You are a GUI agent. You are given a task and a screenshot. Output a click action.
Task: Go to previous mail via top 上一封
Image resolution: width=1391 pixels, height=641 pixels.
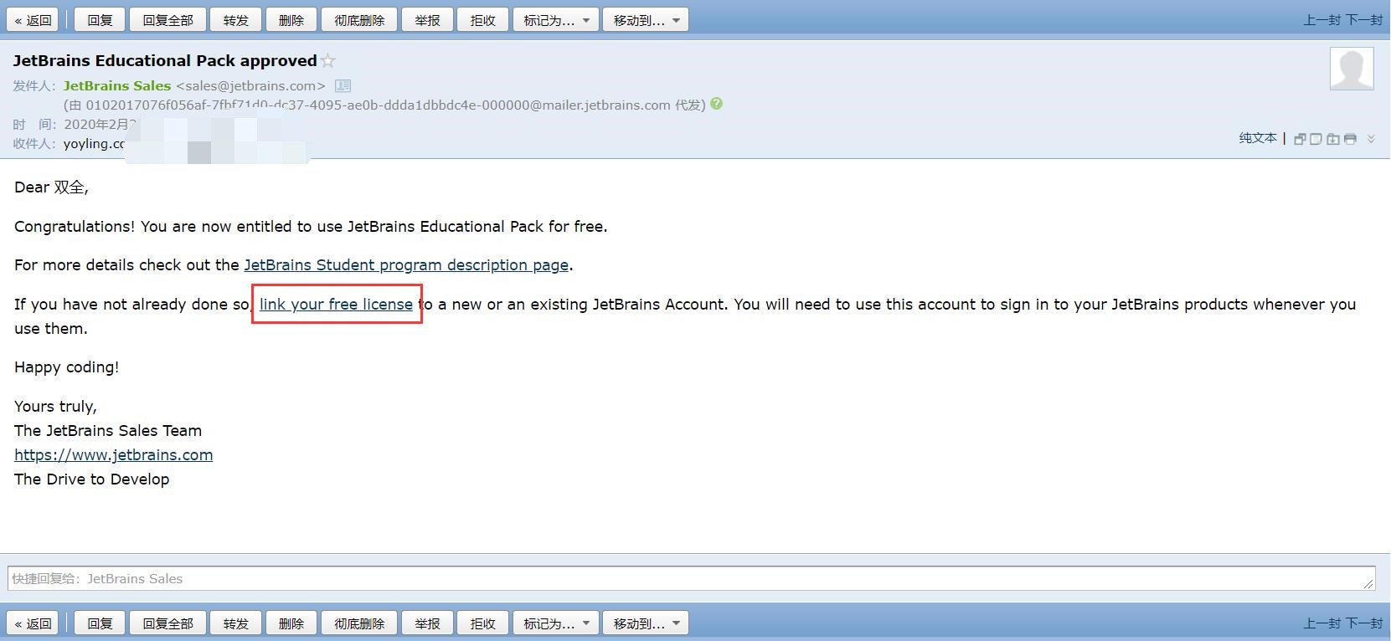click(1322, 20)
